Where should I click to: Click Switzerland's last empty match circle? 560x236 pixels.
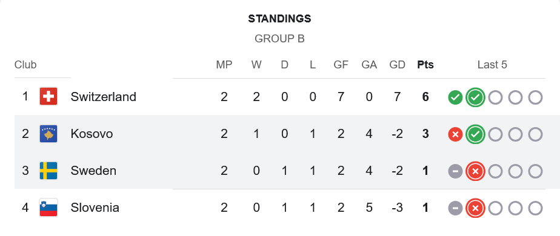pos(535,97)
